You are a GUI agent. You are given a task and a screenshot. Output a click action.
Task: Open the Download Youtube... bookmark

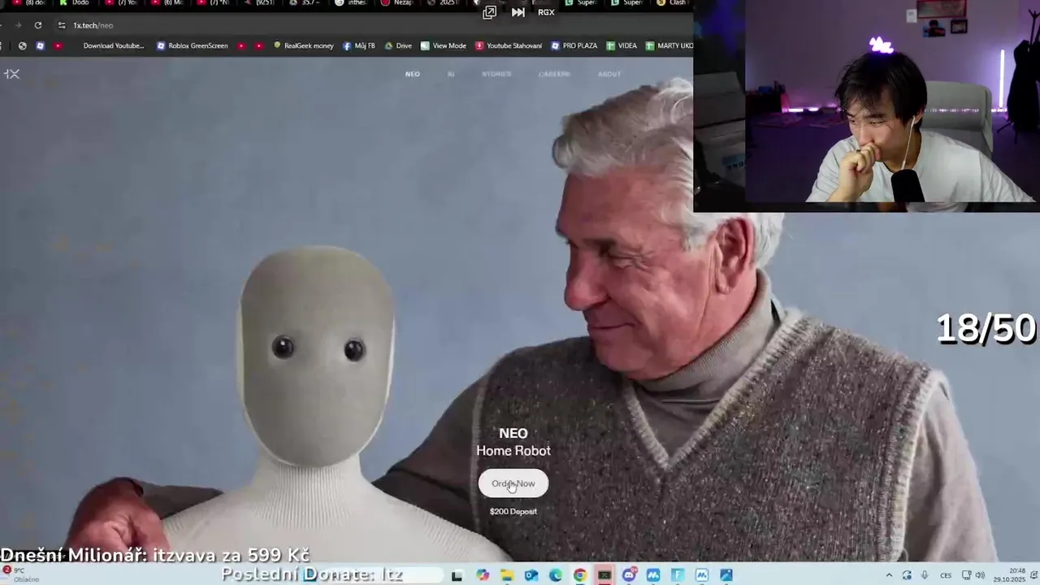pos(113,45)
